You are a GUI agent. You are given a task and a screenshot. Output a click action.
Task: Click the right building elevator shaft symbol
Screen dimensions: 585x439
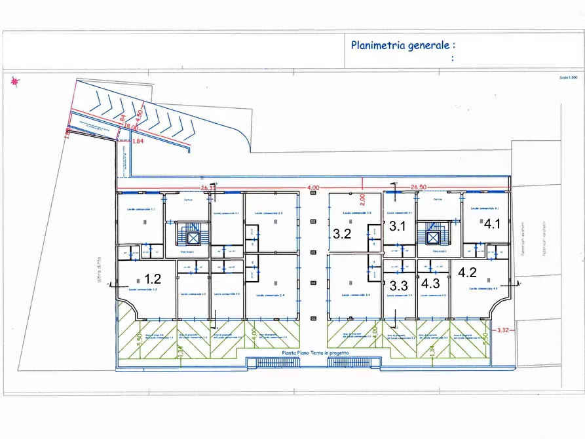point(432,238)
